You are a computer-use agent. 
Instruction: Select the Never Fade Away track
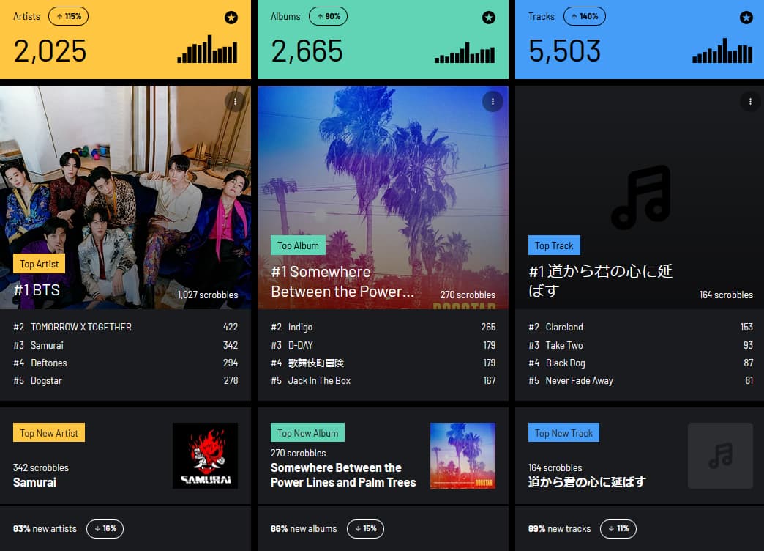[x=641, y=381]
